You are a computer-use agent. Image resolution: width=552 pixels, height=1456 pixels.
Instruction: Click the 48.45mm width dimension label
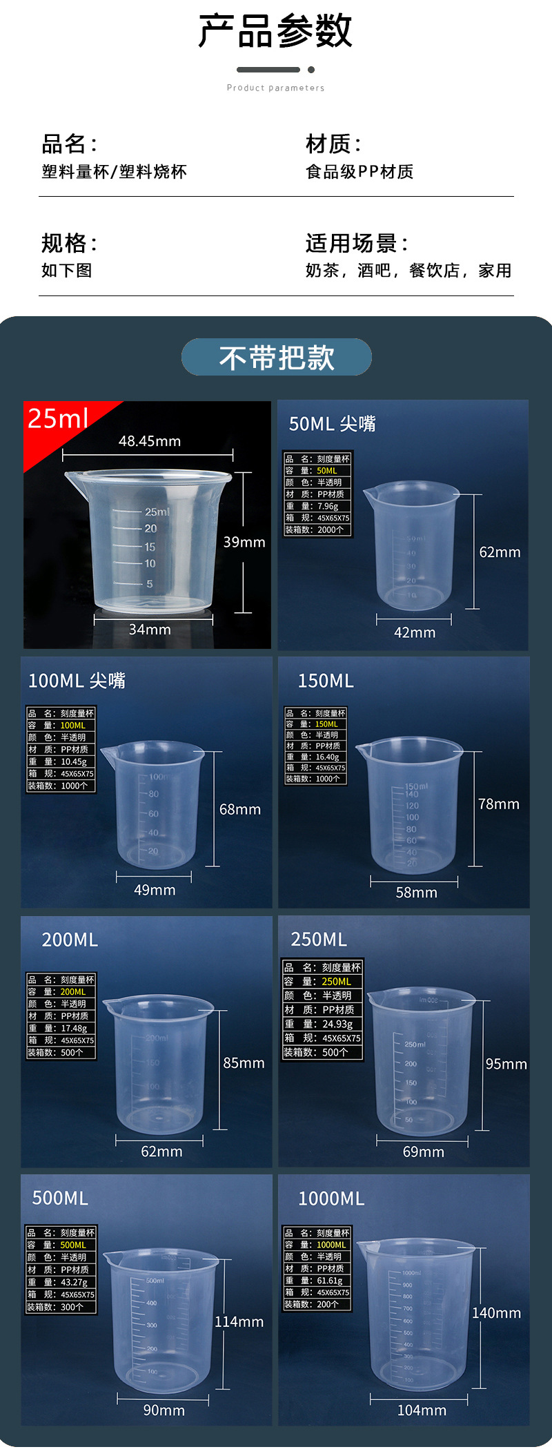[150, 441]
